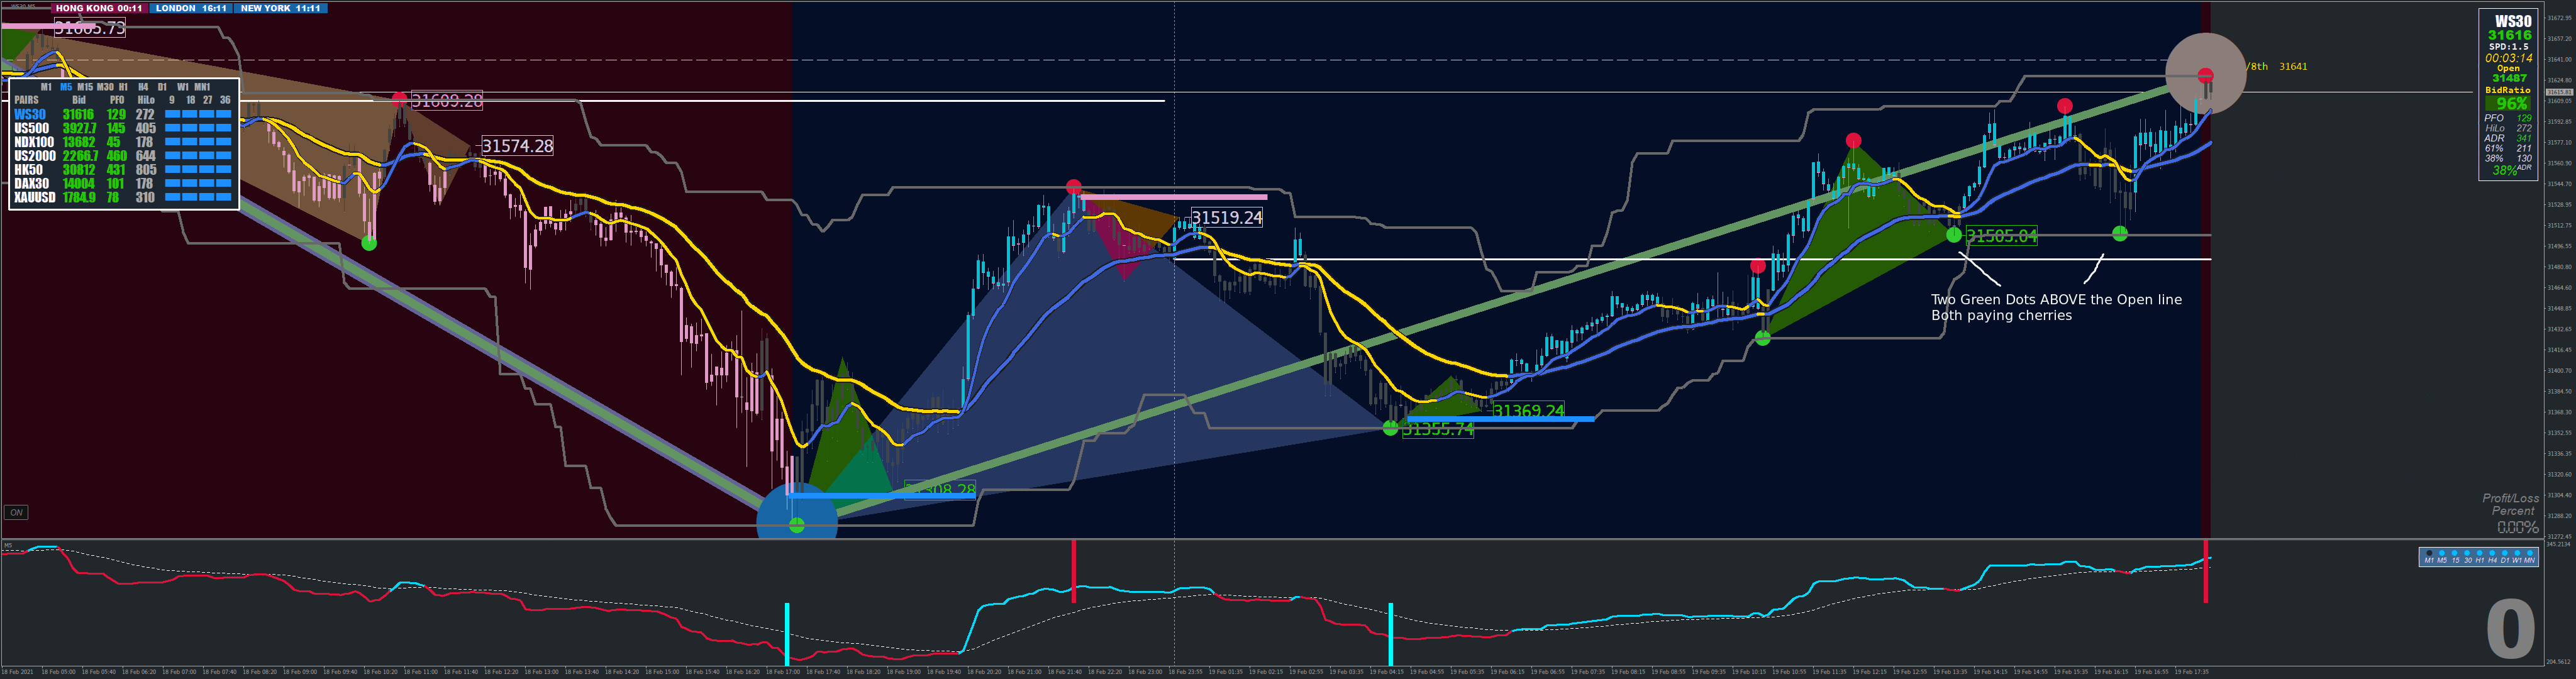This screenshot has width=2576, height=679.
Task: Click HK50 symbol in pairs panel
Action: tap(28, 170)
